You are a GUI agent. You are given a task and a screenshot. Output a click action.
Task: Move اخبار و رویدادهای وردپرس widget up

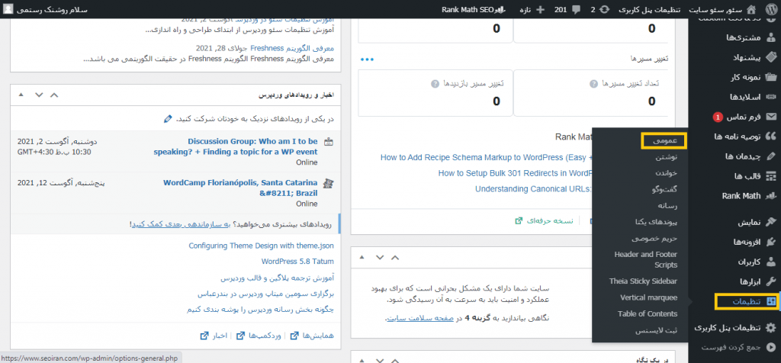tap(54, 95)
